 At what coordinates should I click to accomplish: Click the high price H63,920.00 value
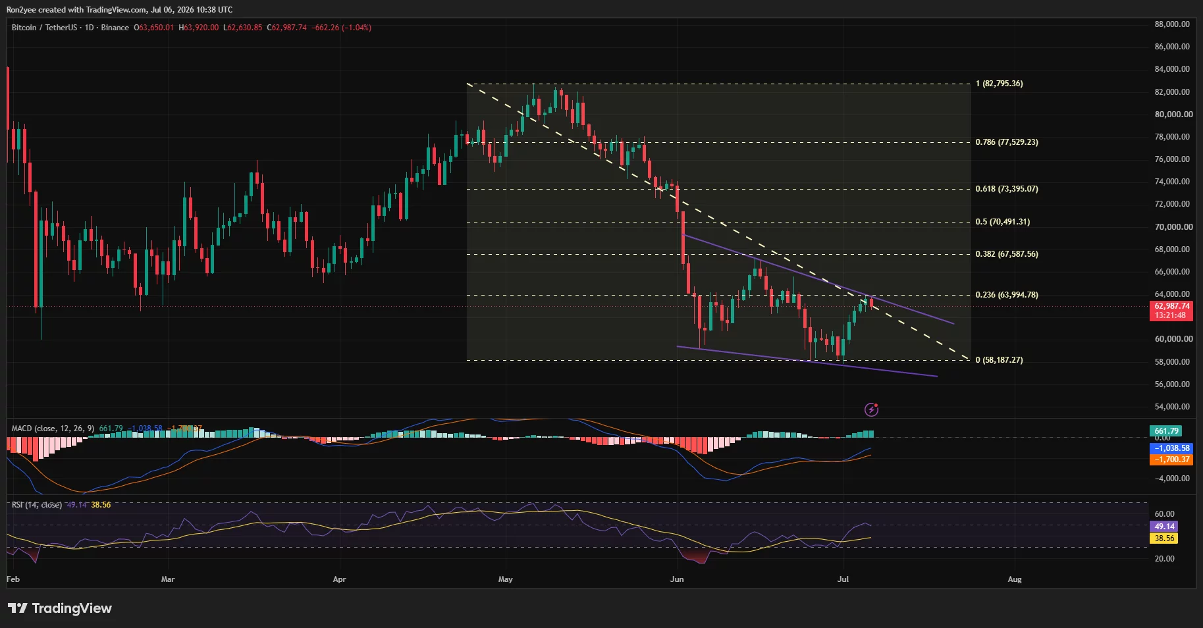[199, 28]
